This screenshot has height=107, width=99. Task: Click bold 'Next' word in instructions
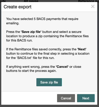point(82,49)
